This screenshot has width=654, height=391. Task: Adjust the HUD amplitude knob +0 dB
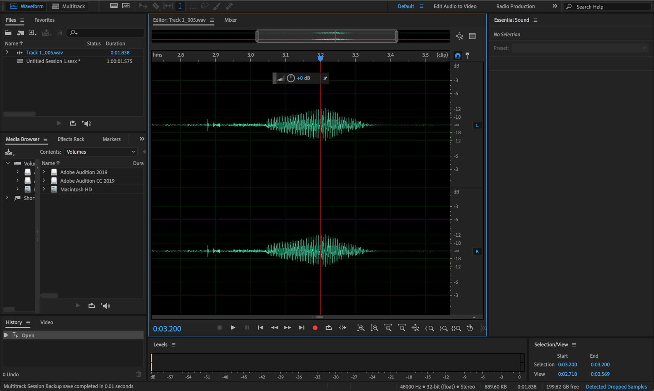[291, 78]
